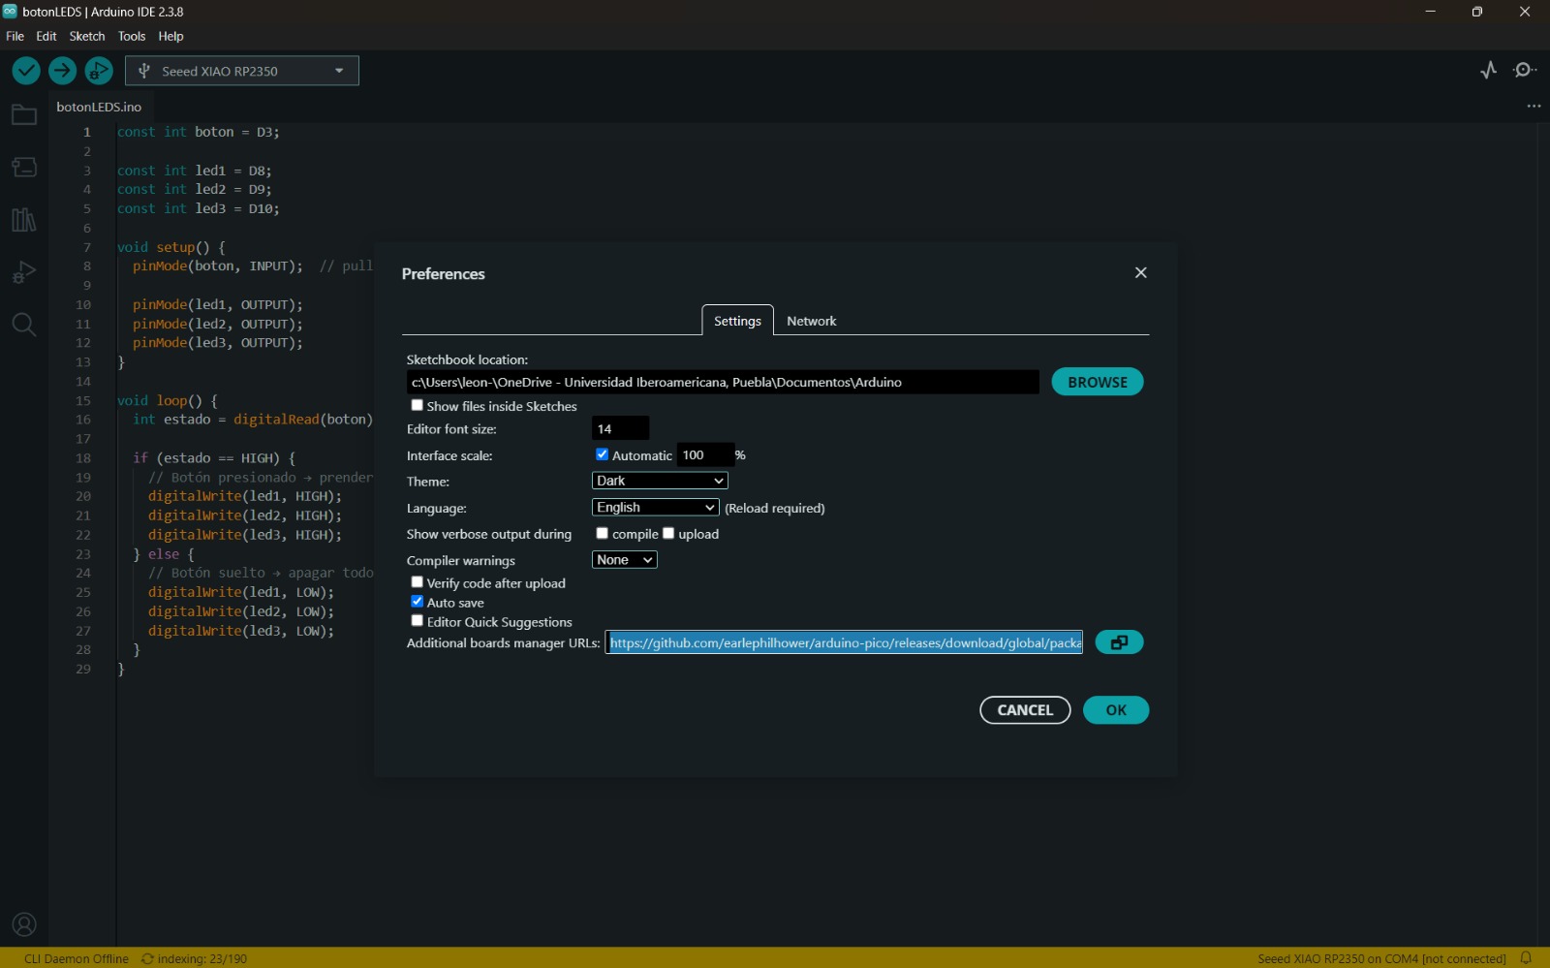
Task: Click the notifications bell icon
Action: 1526,958
